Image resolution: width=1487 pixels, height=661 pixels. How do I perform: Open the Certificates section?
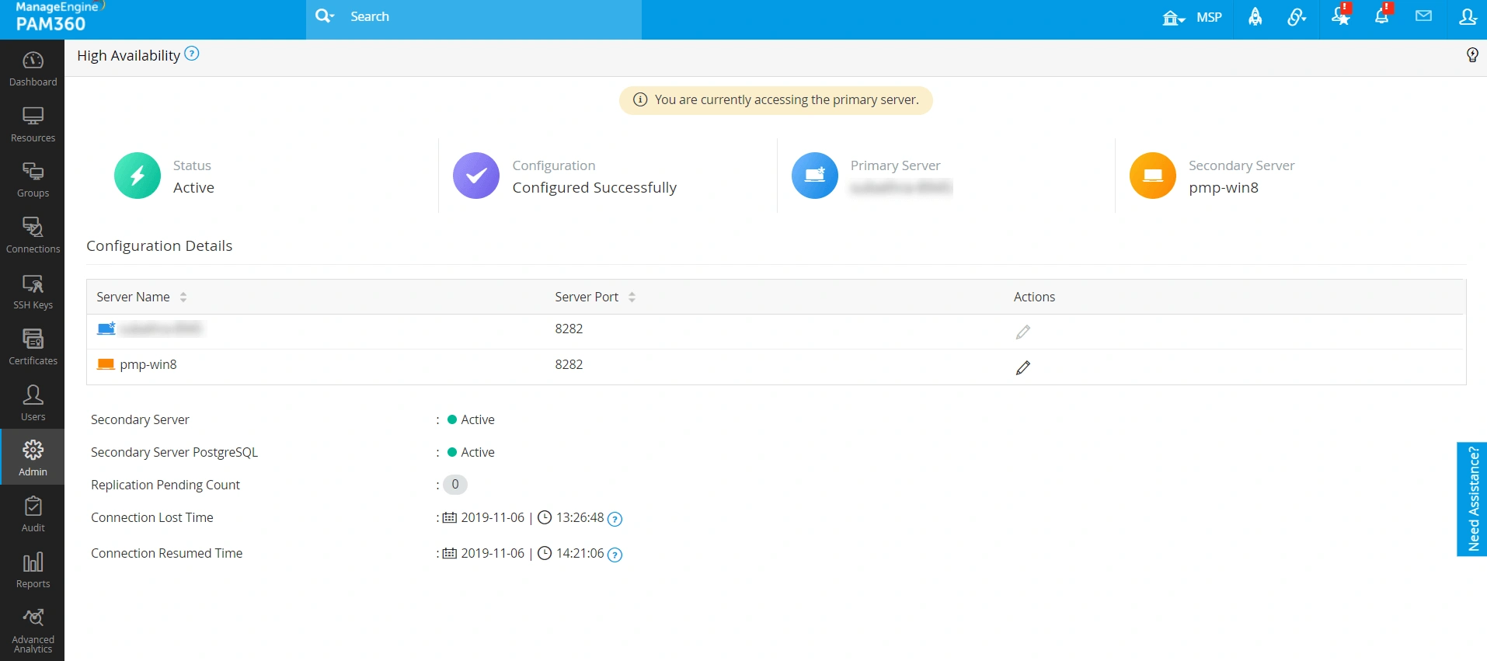[33, 347]
